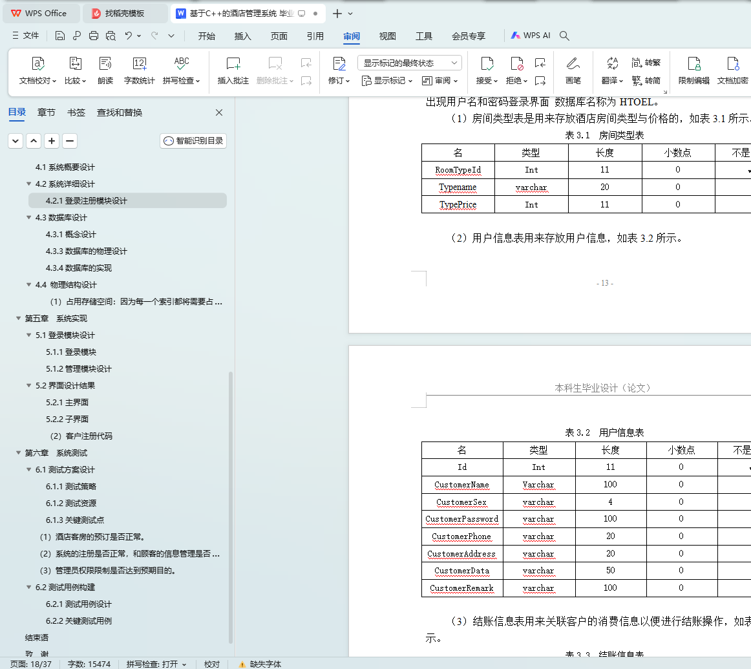Viewport: 751px width, 669px height.
Task: Start 朗读 read-aloud feature
Action: coord(105,70)
